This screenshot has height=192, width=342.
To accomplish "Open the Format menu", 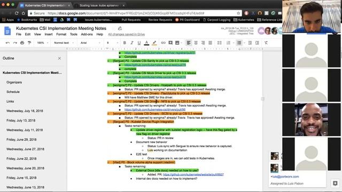I will (x=61, y=34).
